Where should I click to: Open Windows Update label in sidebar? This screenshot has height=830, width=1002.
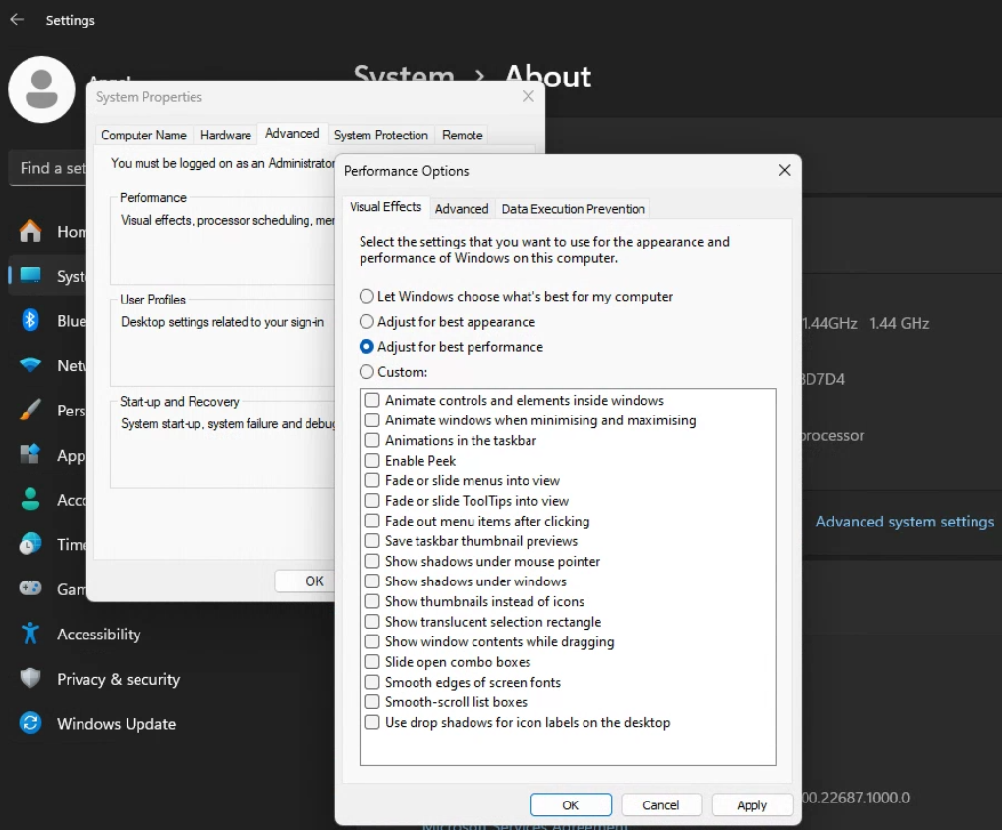pos(116,723)
